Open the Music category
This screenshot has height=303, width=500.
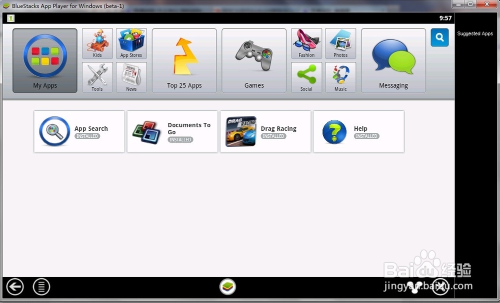pyautogui.click(x=340, y=77)
